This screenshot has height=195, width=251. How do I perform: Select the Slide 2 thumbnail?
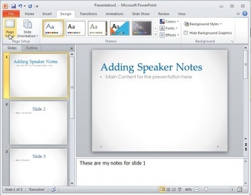pyautogui.click(x=39, y=123)
